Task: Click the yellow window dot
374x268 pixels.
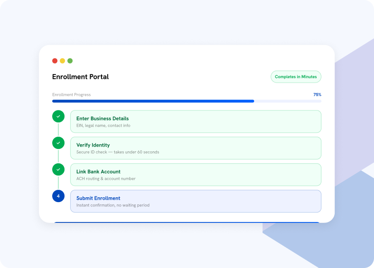Action: [x=62, y=61]
